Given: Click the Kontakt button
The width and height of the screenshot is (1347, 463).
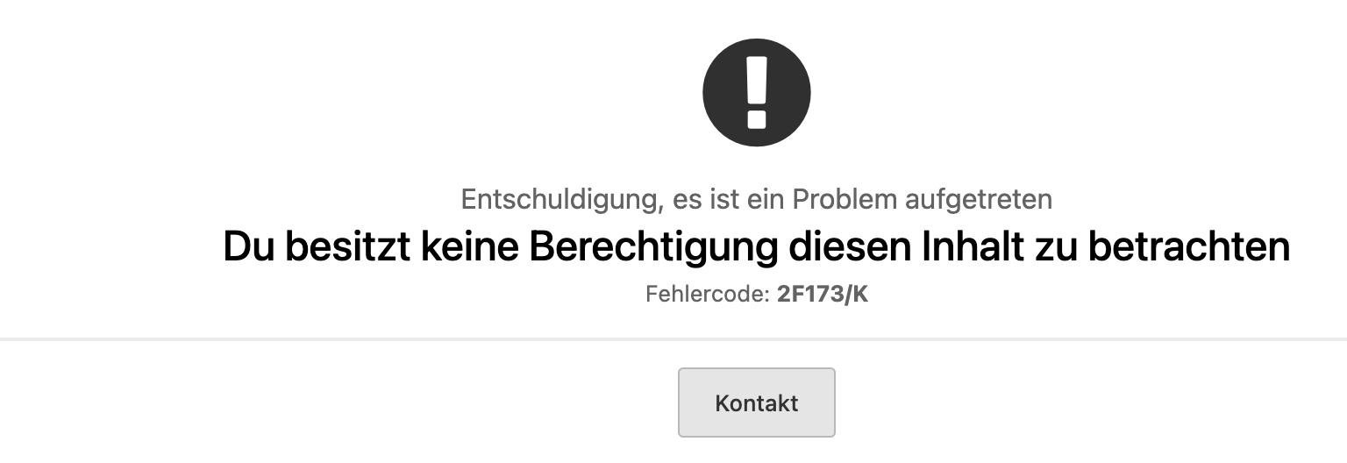Looking at the screenshot, I should coord(756,402).
